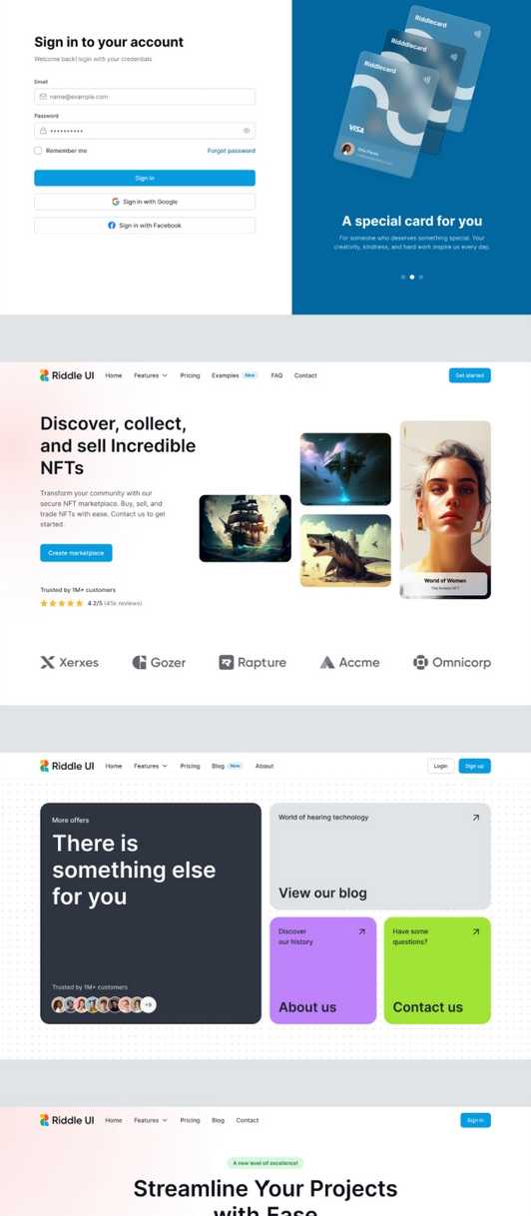The height and width of the screenshot is (1216, 531).
Task: Select the third carousel dot indicator
Action: pyautogui.click(x=421, y=277)
